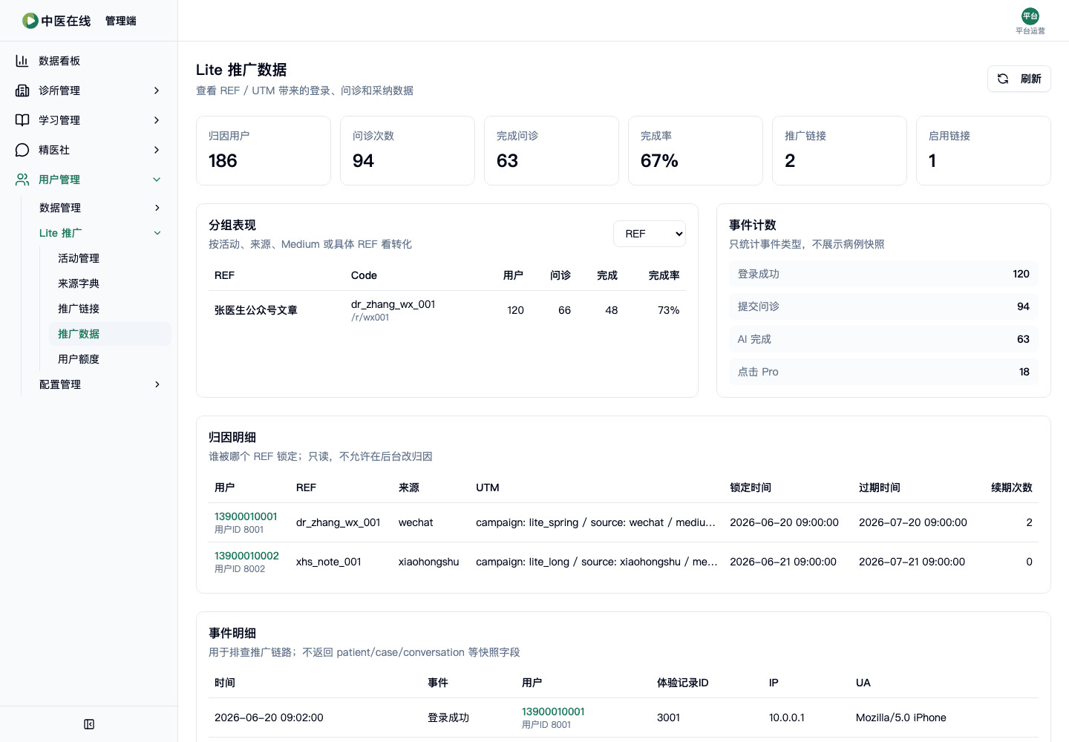
Task: Click the xhs_note_001 REF cell
Action: pos(329,562)
